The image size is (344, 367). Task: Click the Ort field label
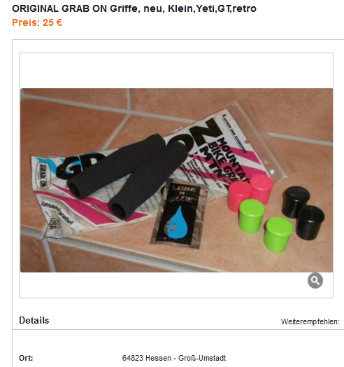click(26, 358)
